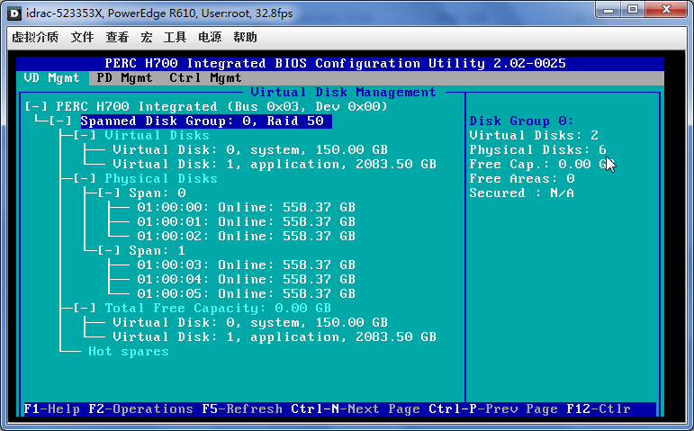Select Virtual Disk 1 under Total Free Capacity
Viewport: 694px width, 431px height.
coord(275,337)
